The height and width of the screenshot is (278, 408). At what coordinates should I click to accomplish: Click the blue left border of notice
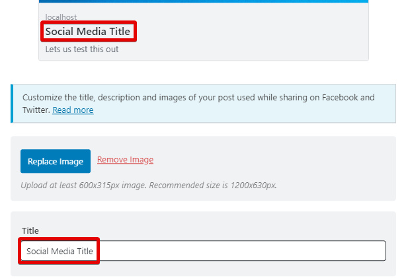point(12,104)
